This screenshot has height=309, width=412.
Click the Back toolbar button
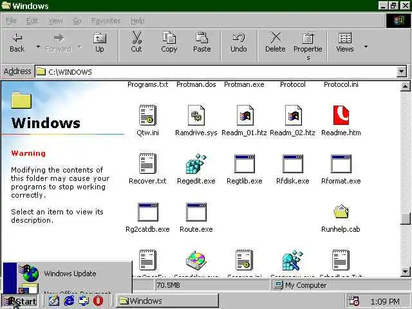(17, 43)
